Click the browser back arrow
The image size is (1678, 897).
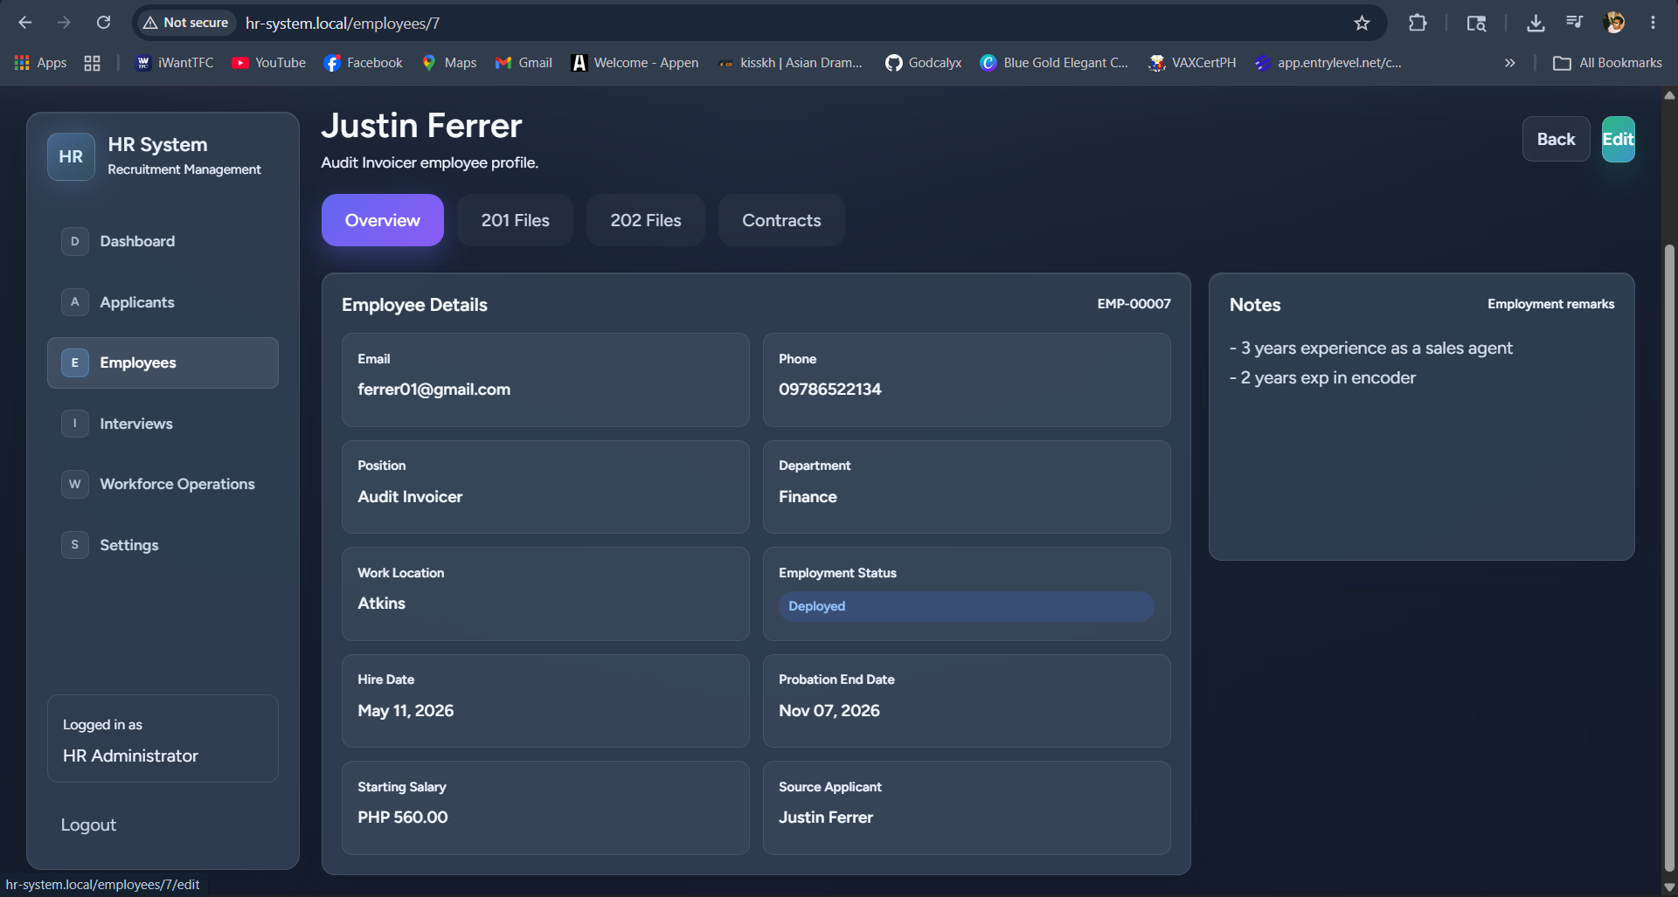24,23
